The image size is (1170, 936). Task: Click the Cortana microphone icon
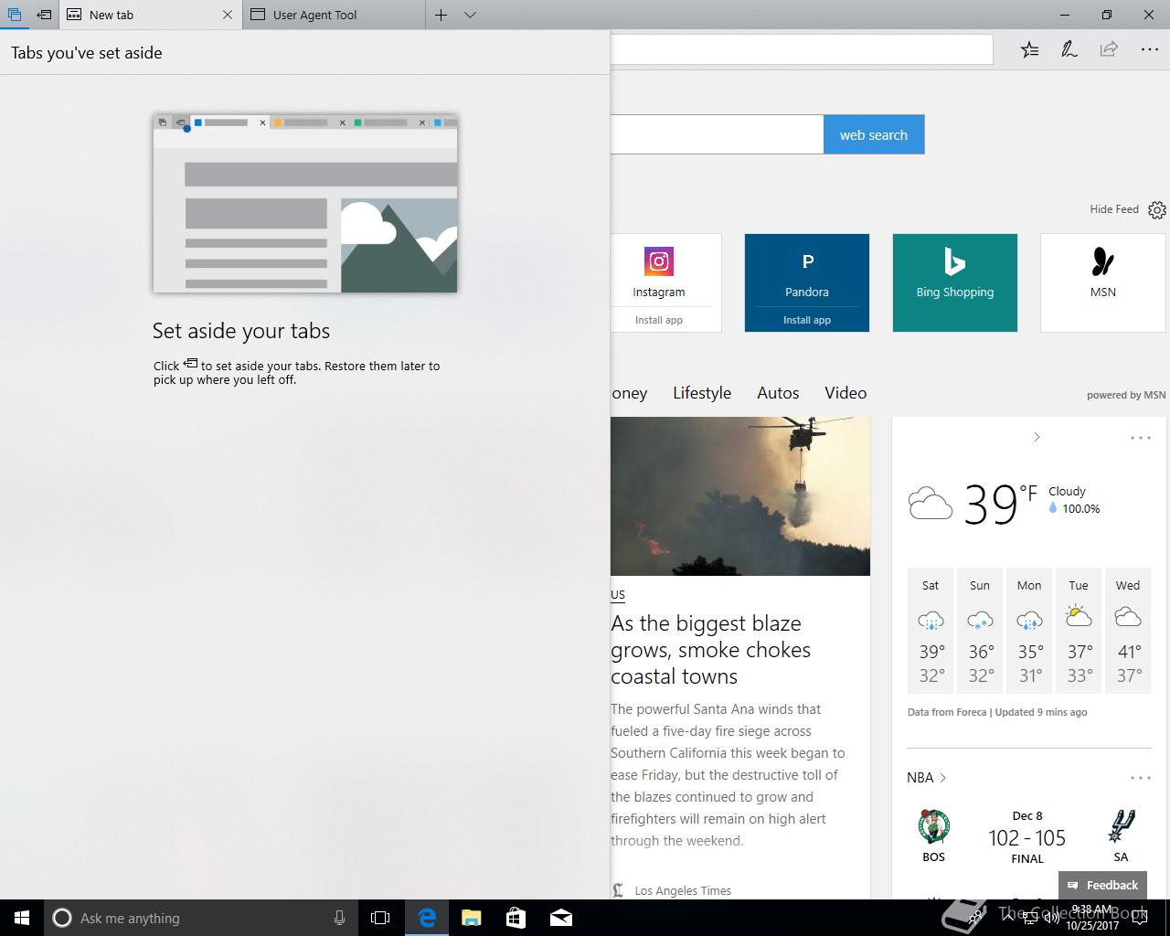[339, 918]
